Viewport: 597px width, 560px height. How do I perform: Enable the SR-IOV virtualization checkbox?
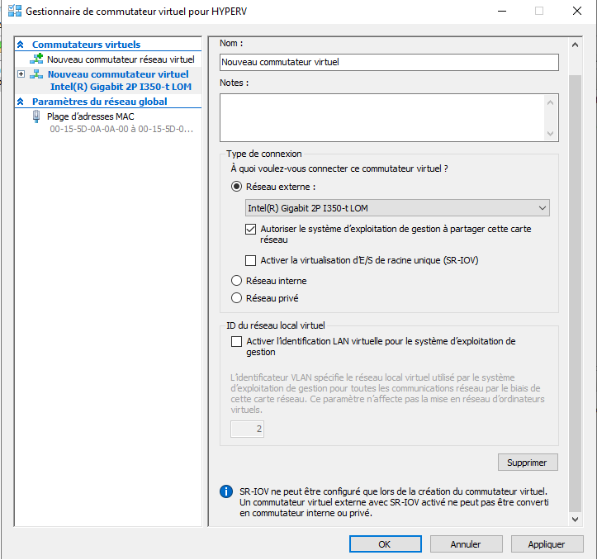coord(252,260)
